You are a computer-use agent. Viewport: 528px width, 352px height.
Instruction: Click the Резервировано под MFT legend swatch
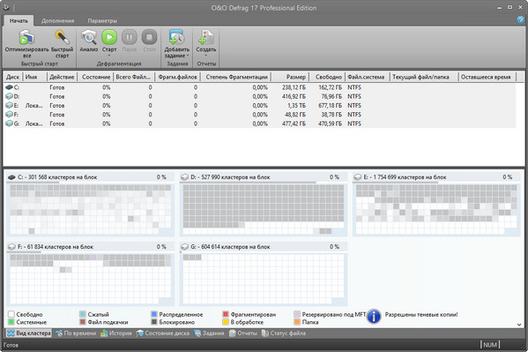(297, 314)
